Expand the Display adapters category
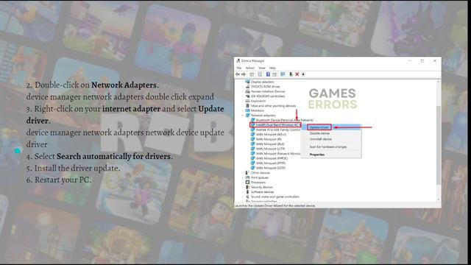Image resolution: width=471 pixels, height=265 pixels. coord(243,82)
